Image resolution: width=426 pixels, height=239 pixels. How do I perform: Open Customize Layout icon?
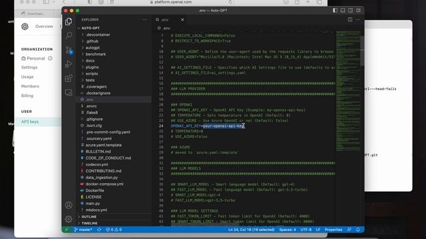point(358,11)
